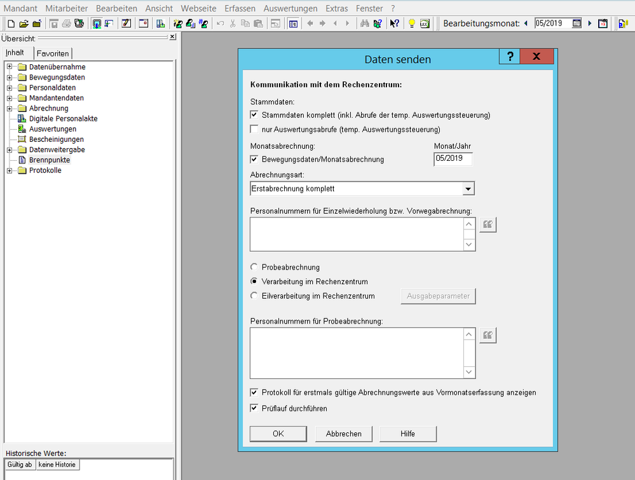Open the Abrechnungsart dropdown list
635x480 pixels.
point(468,189)
